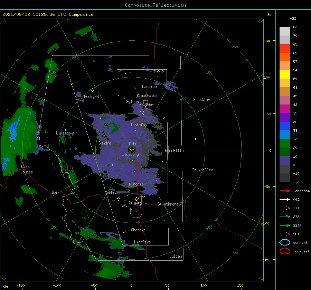
Task: Click the Sundre label
Action: [x=105, y=143]
